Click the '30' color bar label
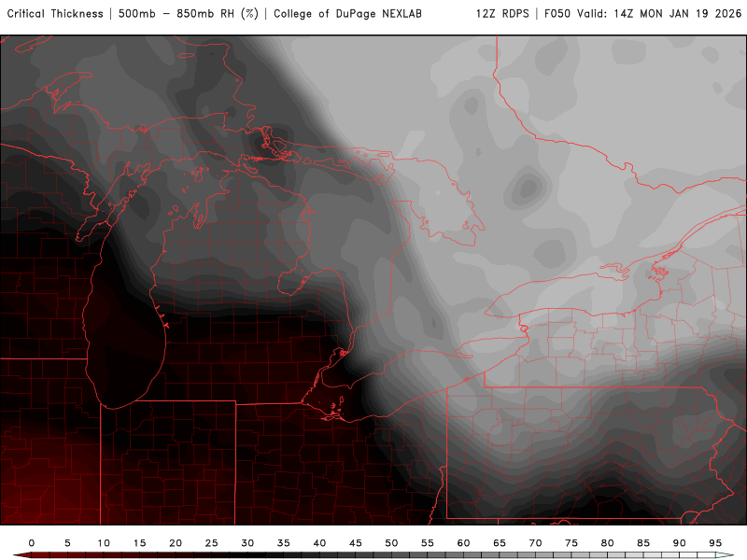Image resolution: width=747 pixels, height=560 pixels. (x=247, y=543)
